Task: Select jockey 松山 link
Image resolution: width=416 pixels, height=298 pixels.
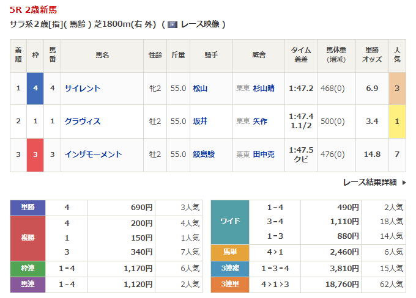Action: click(200, 89)
